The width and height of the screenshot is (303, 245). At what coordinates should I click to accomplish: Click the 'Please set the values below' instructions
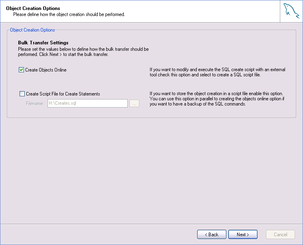pyautogui.click(x=83, y=52)
